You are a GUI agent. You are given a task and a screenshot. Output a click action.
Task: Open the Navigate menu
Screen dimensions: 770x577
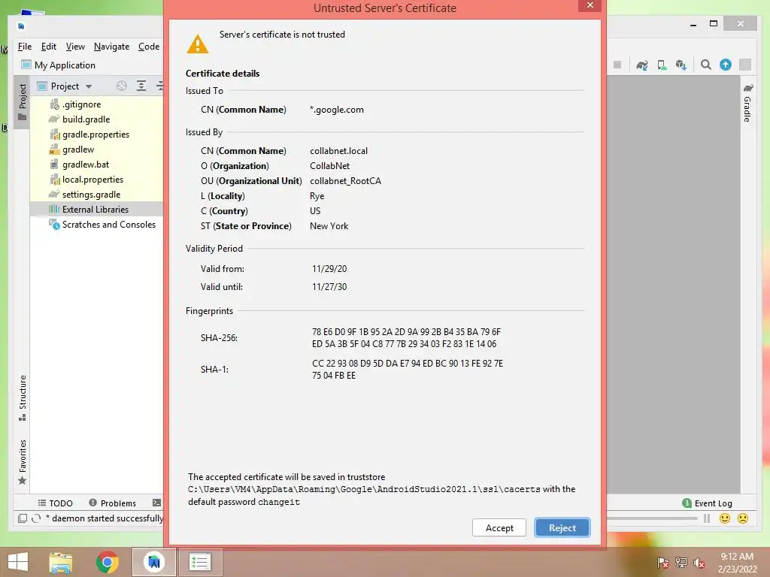[x=111, y=47]
